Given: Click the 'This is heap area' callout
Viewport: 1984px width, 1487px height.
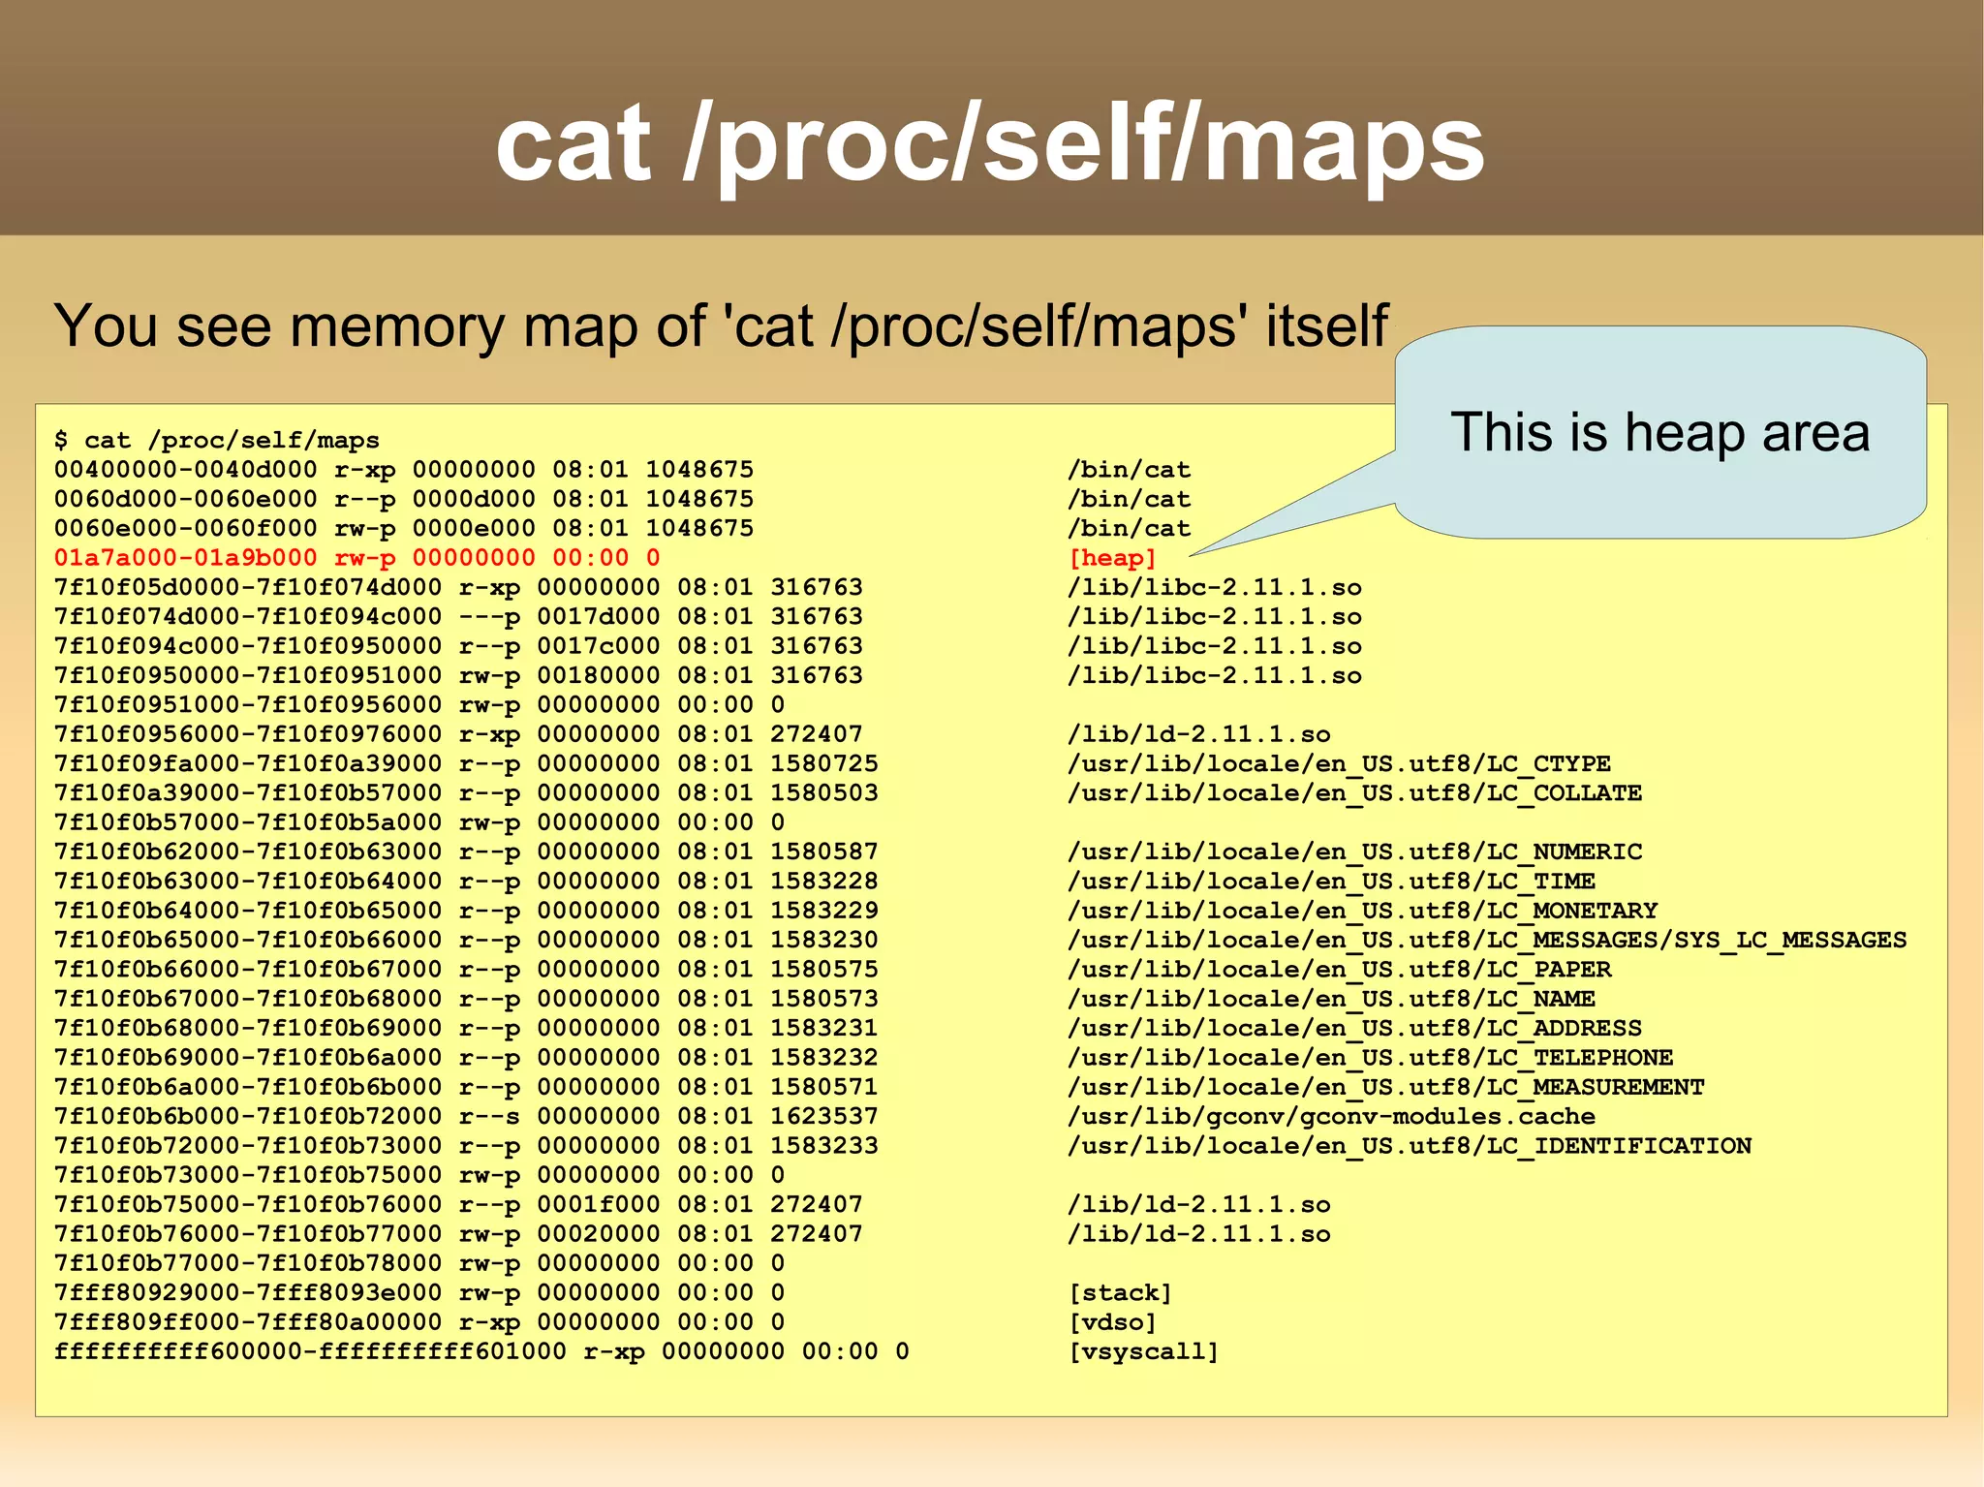Looking at the screenshot, I should tap(1659, 432).
